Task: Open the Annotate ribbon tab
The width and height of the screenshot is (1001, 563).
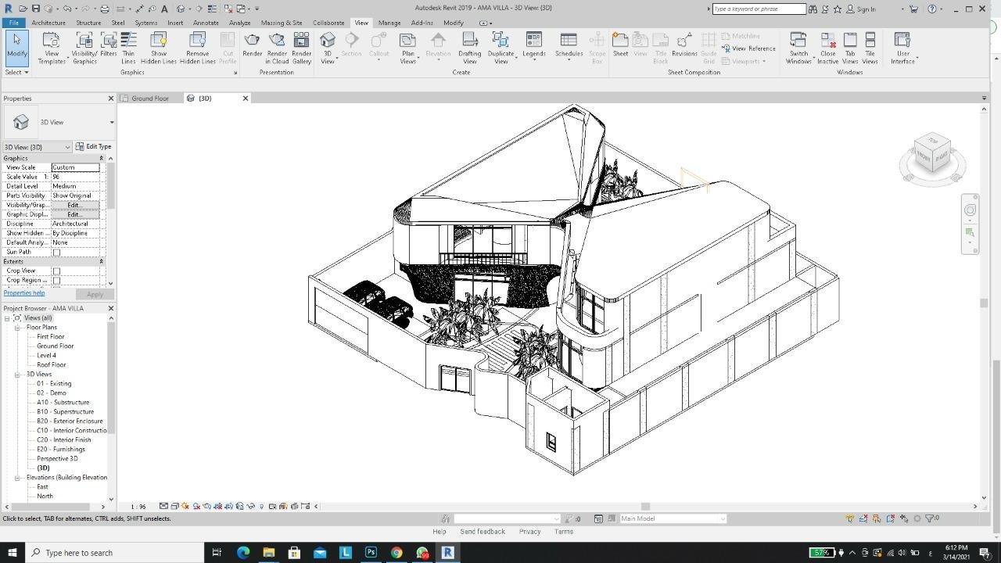Action: point(206,23)
